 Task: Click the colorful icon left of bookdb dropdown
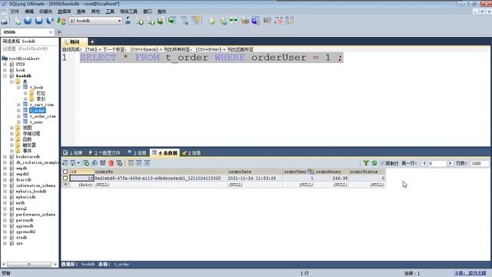(x=61, y=21)
